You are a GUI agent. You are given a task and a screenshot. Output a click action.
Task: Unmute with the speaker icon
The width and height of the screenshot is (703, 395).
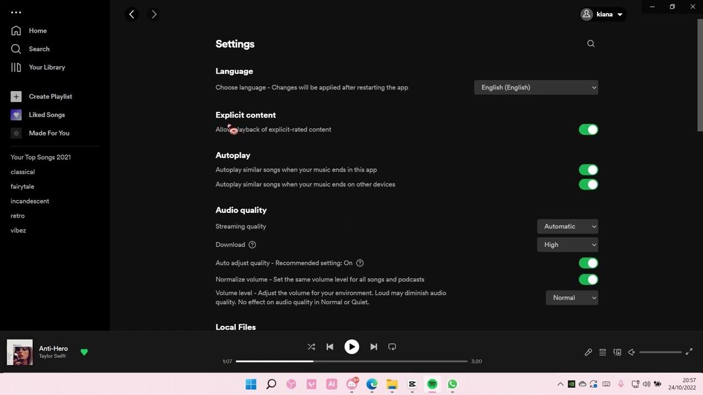tap(632, 352)
